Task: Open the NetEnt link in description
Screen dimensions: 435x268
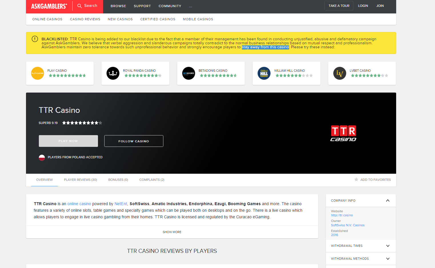Action: (121, 204)
